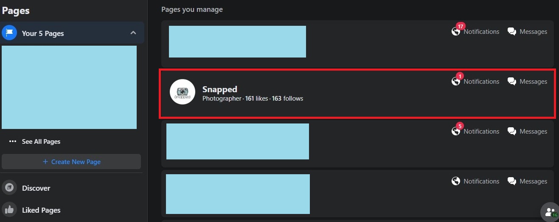Click the three-dots icon beside See All Pages

point(13,142)
